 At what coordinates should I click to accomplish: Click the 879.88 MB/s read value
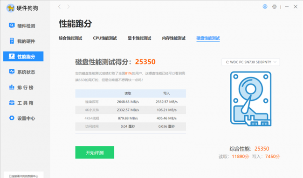128,119
